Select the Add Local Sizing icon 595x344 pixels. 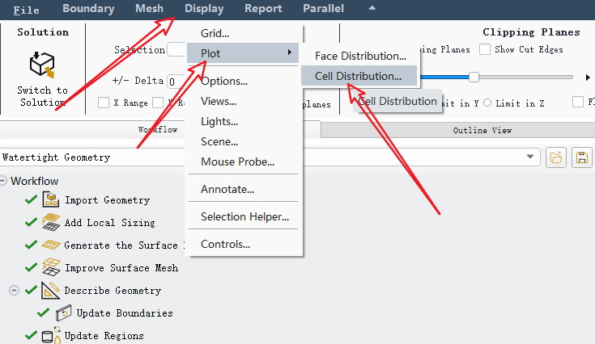[x=51, y=222]
